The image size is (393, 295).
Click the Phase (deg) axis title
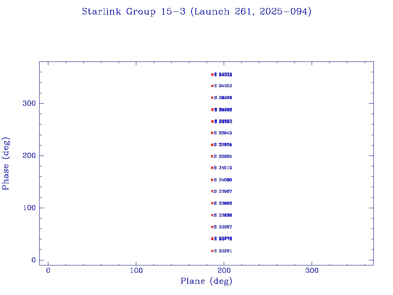[x=6, y=163]
